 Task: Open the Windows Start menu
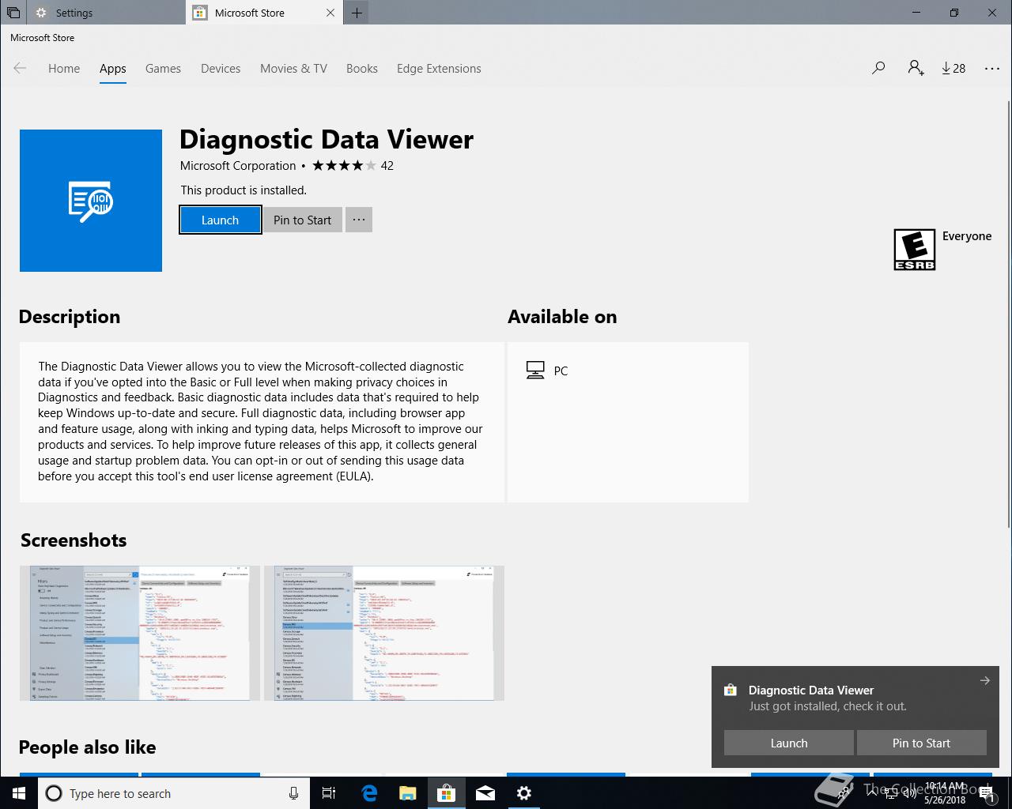coord(19,793)
